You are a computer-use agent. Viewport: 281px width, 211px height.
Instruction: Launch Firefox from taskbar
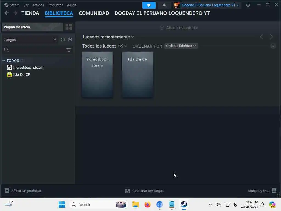(x=147, y=204)
